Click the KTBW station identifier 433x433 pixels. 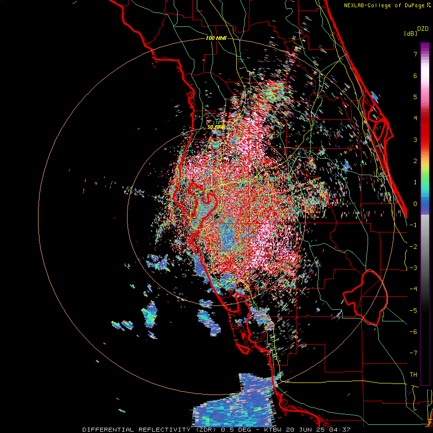pyautogui.click(x=273, y=430)
